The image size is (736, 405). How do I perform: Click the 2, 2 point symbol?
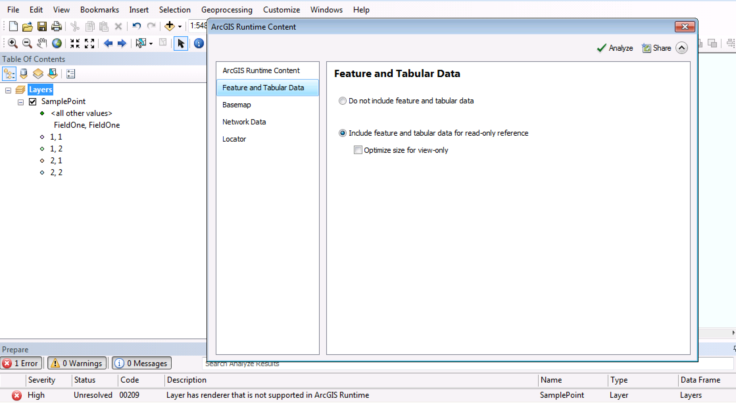coord(42,173)
